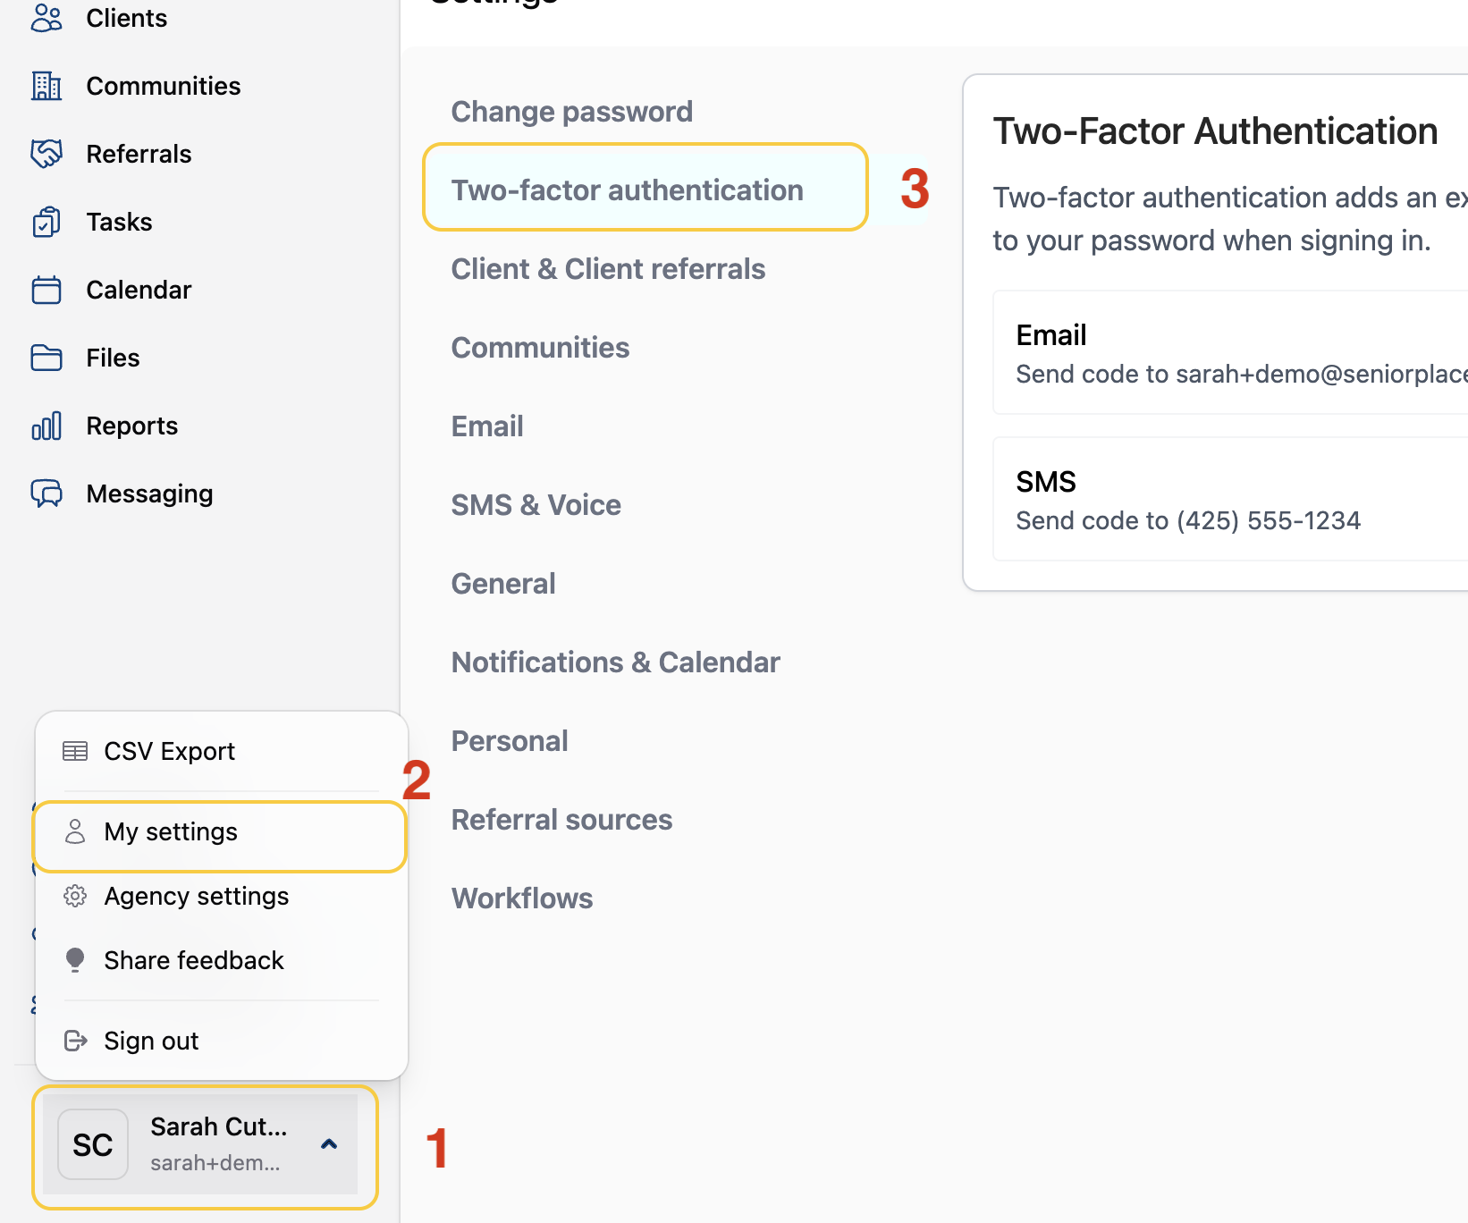
Task: Choose CSV Export in the menu
Action: pos(169,751)
